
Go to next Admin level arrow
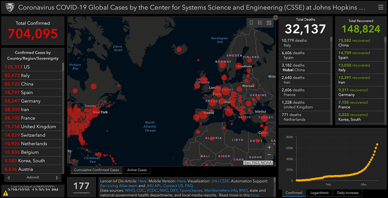(57, 178)
